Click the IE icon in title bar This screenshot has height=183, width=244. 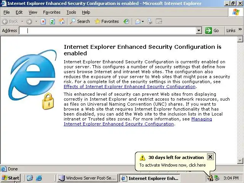[3, 3]
